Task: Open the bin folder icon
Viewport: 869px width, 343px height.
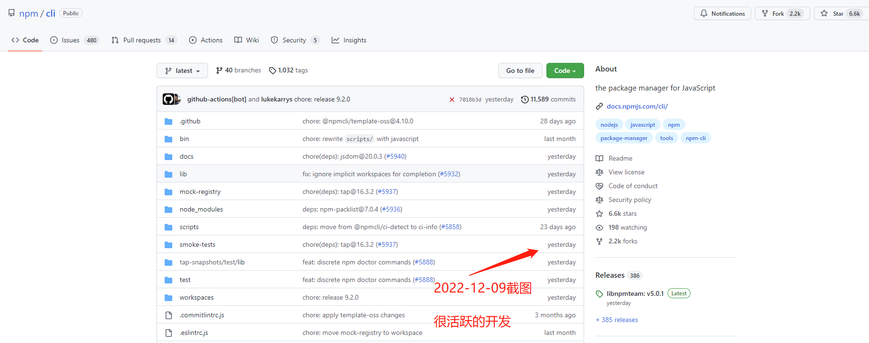Action: 168,139
